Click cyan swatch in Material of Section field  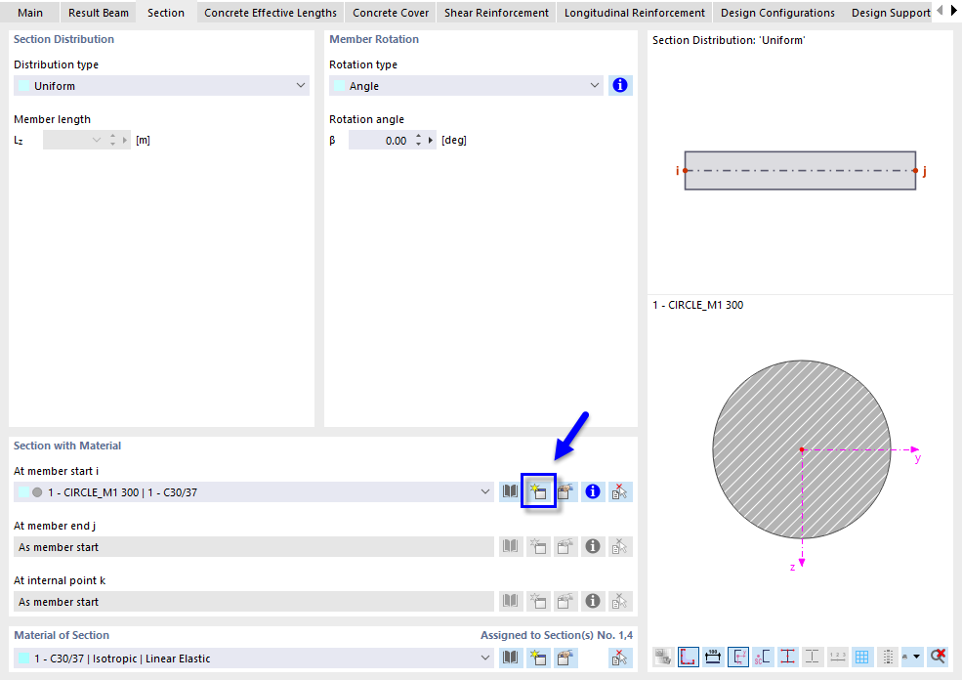(23, 658)
